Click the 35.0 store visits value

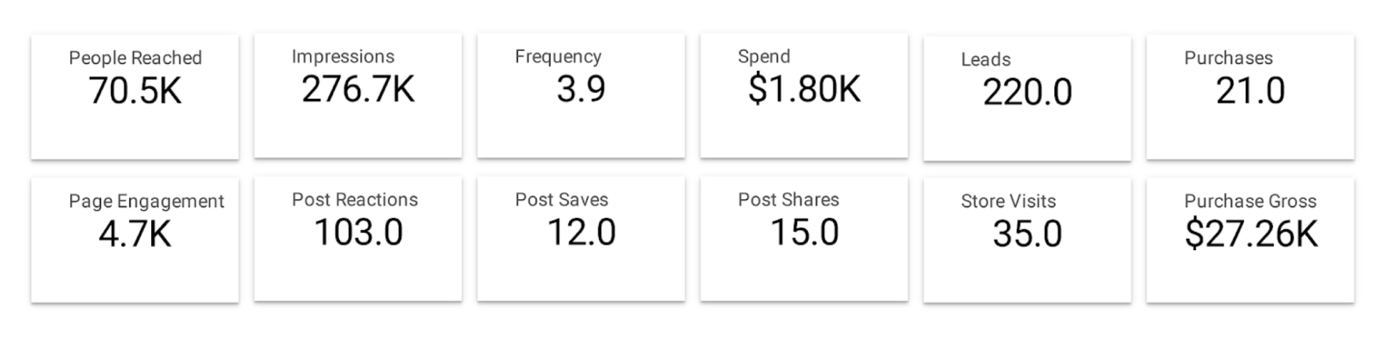tap(1027, 234)
